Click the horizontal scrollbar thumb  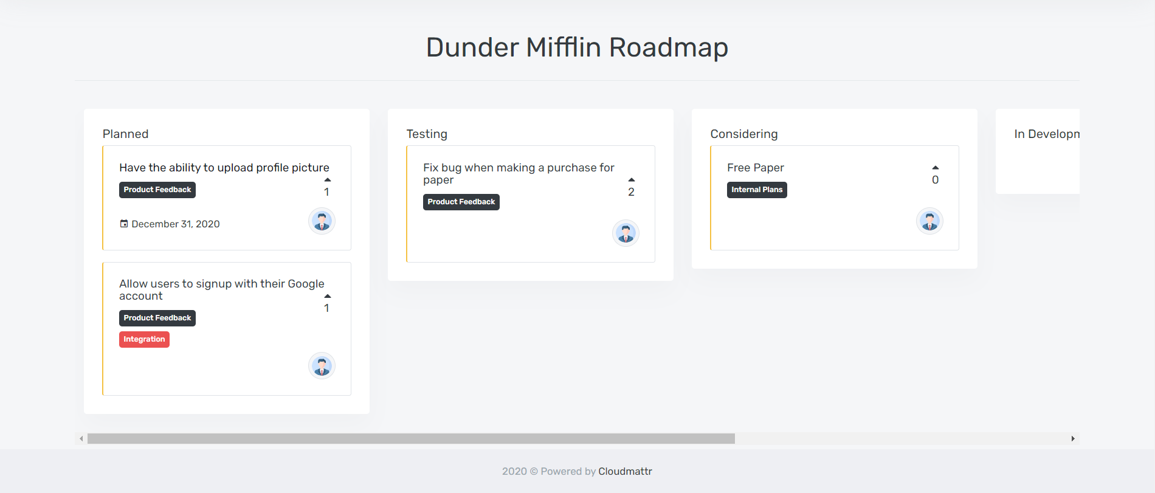[x=411, y=438]
